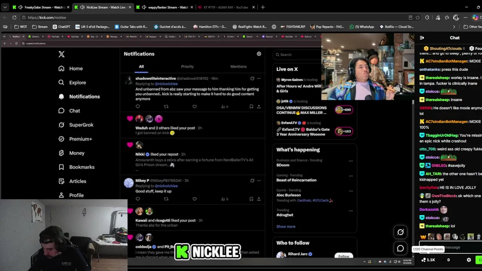Switch to the All notifications tab

(x=141, y=67)
